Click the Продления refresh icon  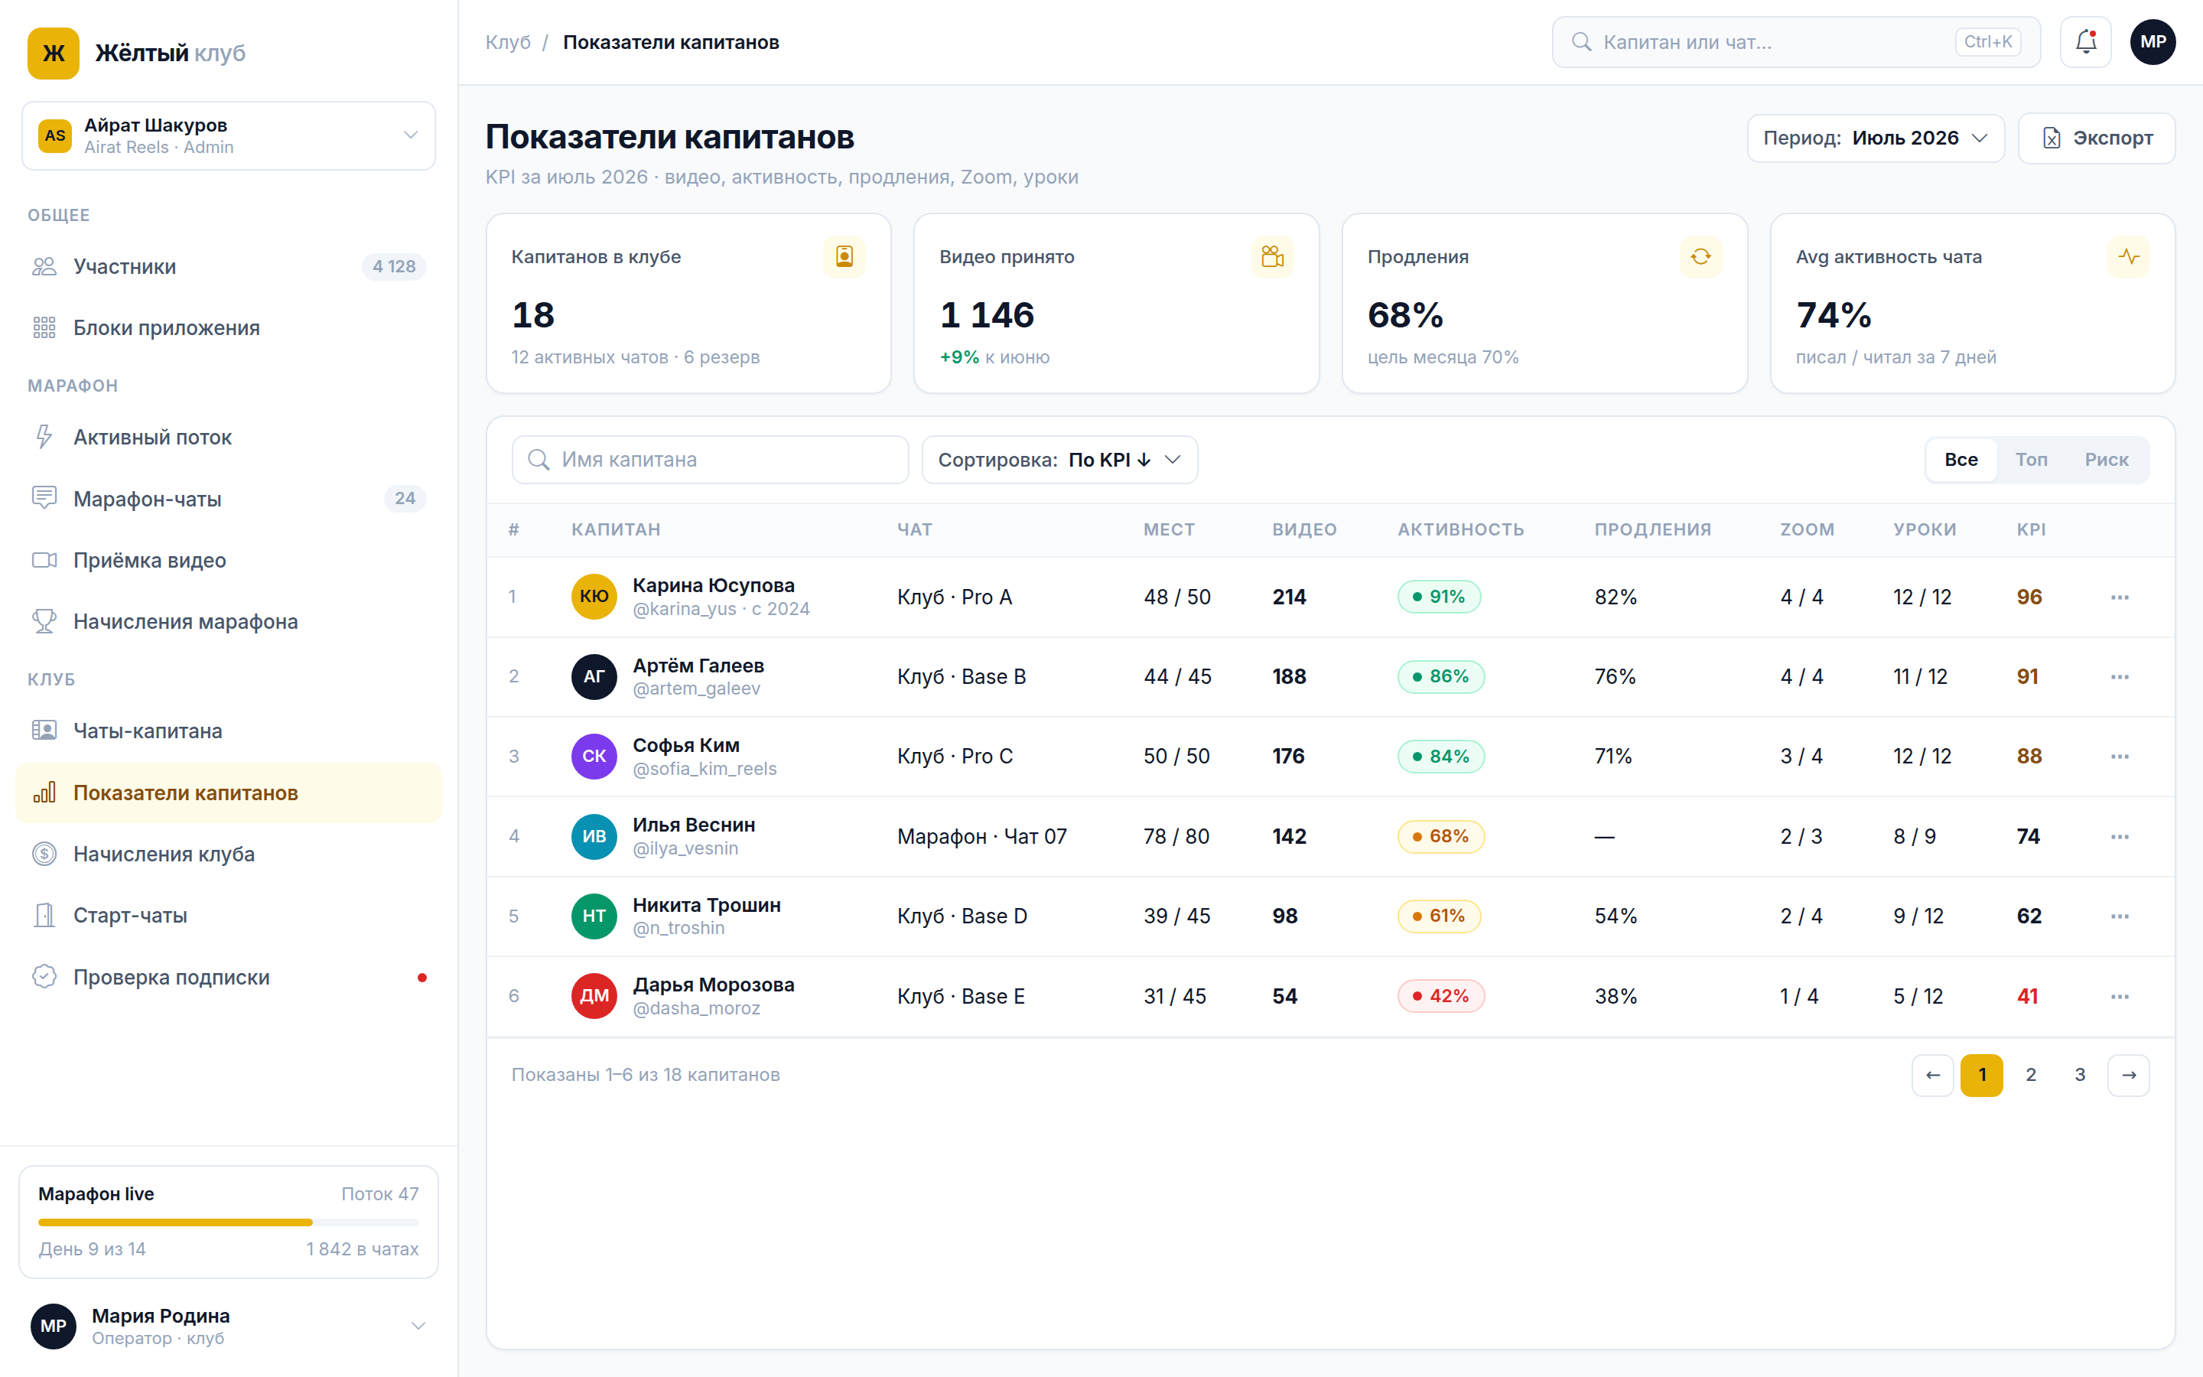[x=1700, y=257]
